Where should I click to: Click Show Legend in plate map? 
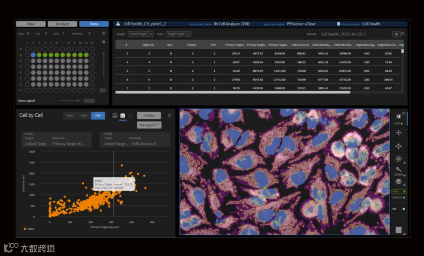(27, 101)
